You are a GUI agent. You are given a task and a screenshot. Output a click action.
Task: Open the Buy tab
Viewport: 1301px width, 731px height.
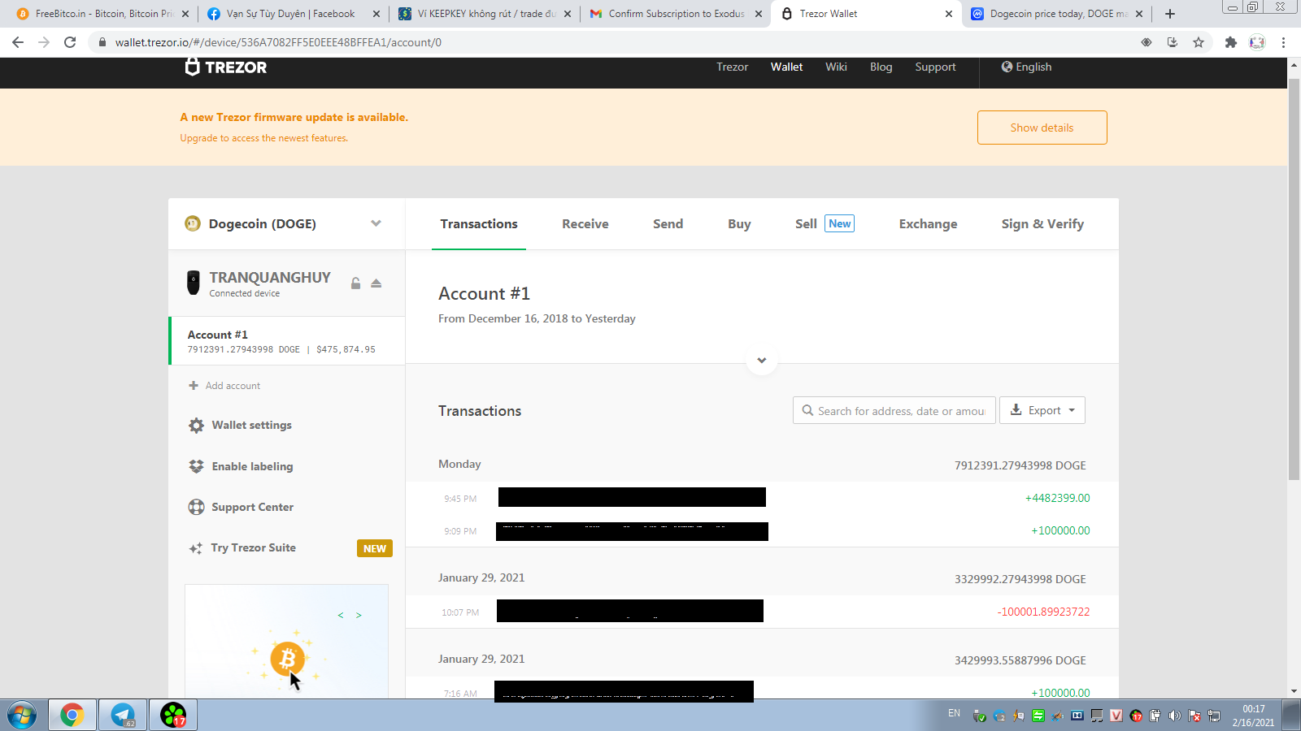[739, 224]
